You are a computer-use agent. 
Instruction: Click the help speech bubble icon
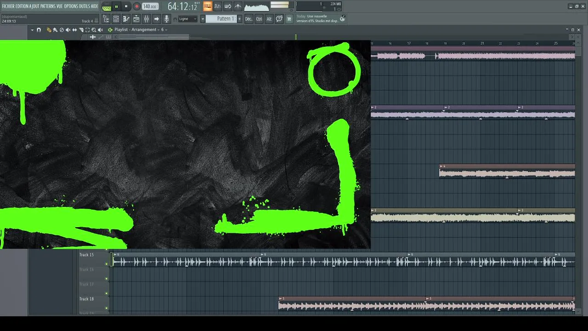[279, 19]
